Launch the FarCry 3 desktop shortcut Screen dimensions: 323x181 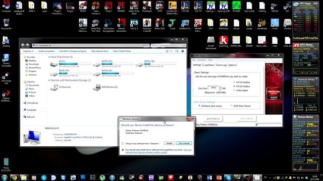tap(134, 24)
